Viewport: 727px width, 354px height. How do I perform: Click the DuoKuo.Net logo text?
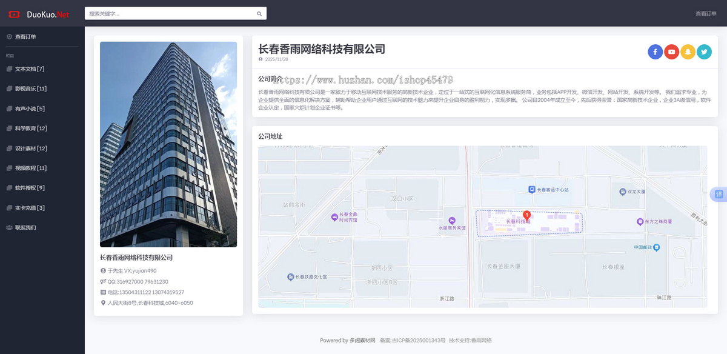pos(48,14)
